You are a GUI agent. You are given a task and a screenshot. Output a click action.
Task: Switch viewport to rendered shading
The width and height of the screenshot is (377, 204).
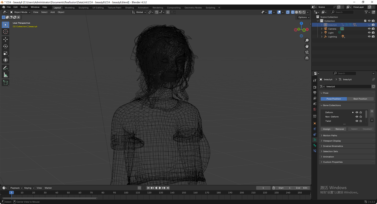(x=304, y=12)
